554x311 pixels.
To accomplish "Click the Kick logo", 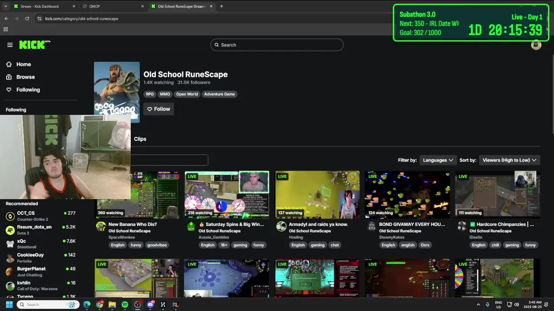I will [x=35, y=45].
